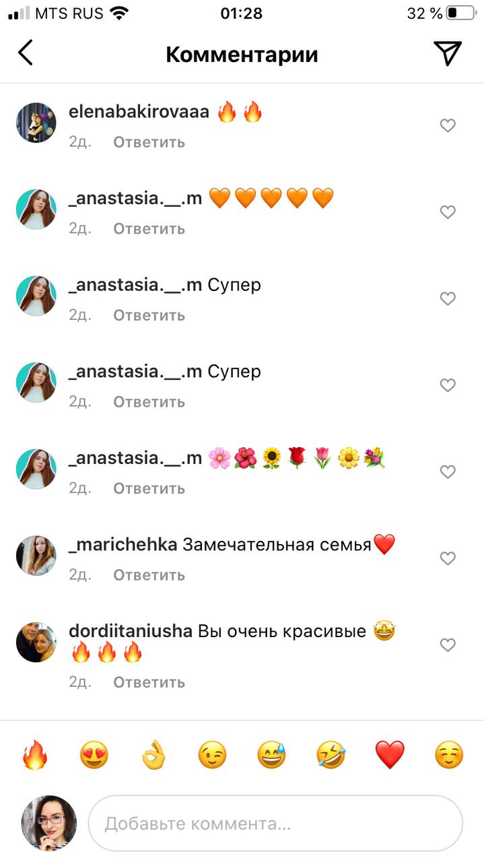Reply to _marichehka's comment
The image size is (484, 862).
click(149, 575)
